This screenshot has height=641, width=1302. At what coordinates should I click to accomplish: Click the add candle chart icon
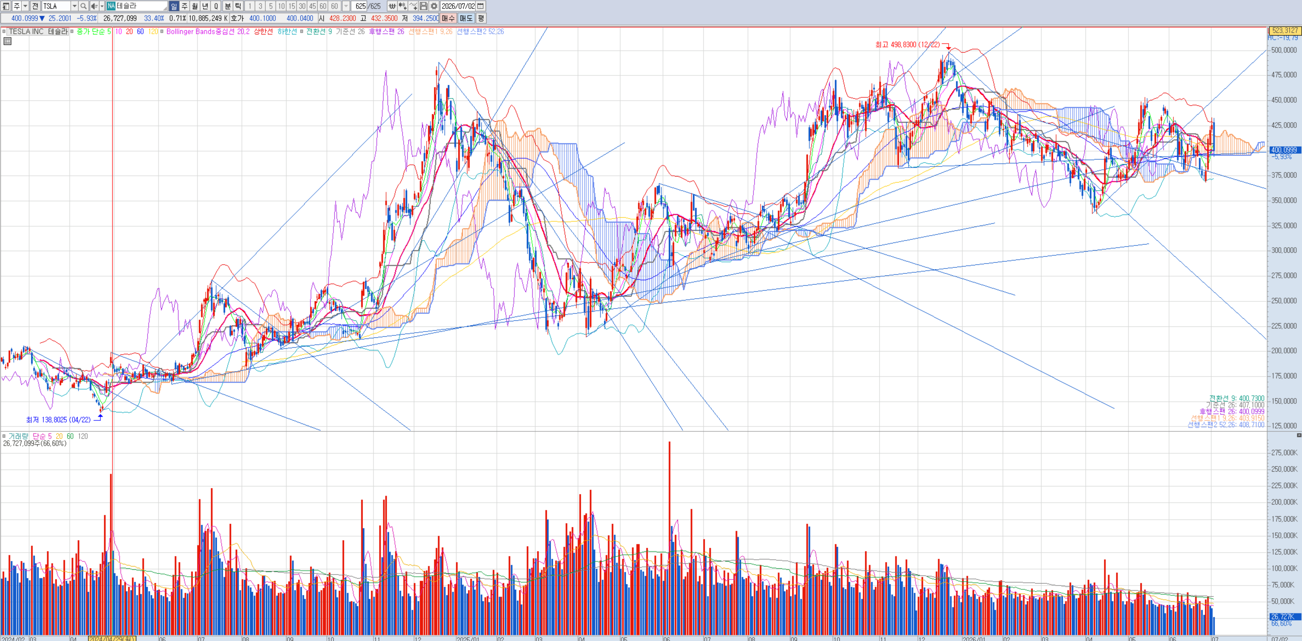(403, 6)
